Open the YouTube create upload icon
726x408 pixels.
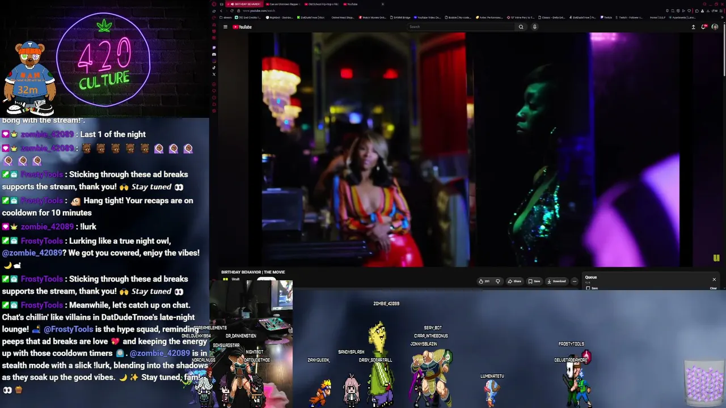pos(693,27)
